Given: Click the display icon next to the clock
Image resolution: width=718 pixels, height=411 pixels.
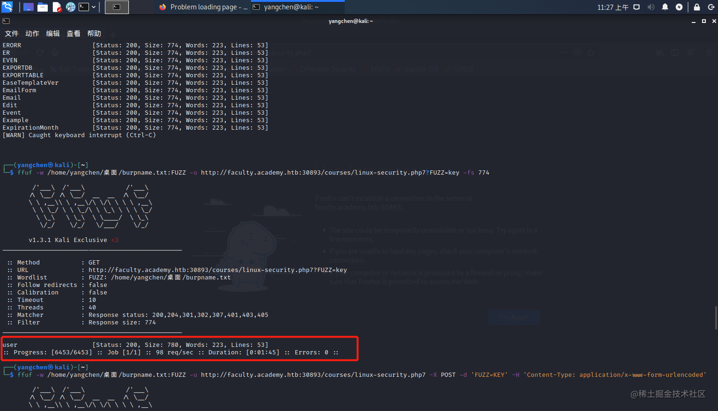Looking at the screenshot, I should 637,7.
